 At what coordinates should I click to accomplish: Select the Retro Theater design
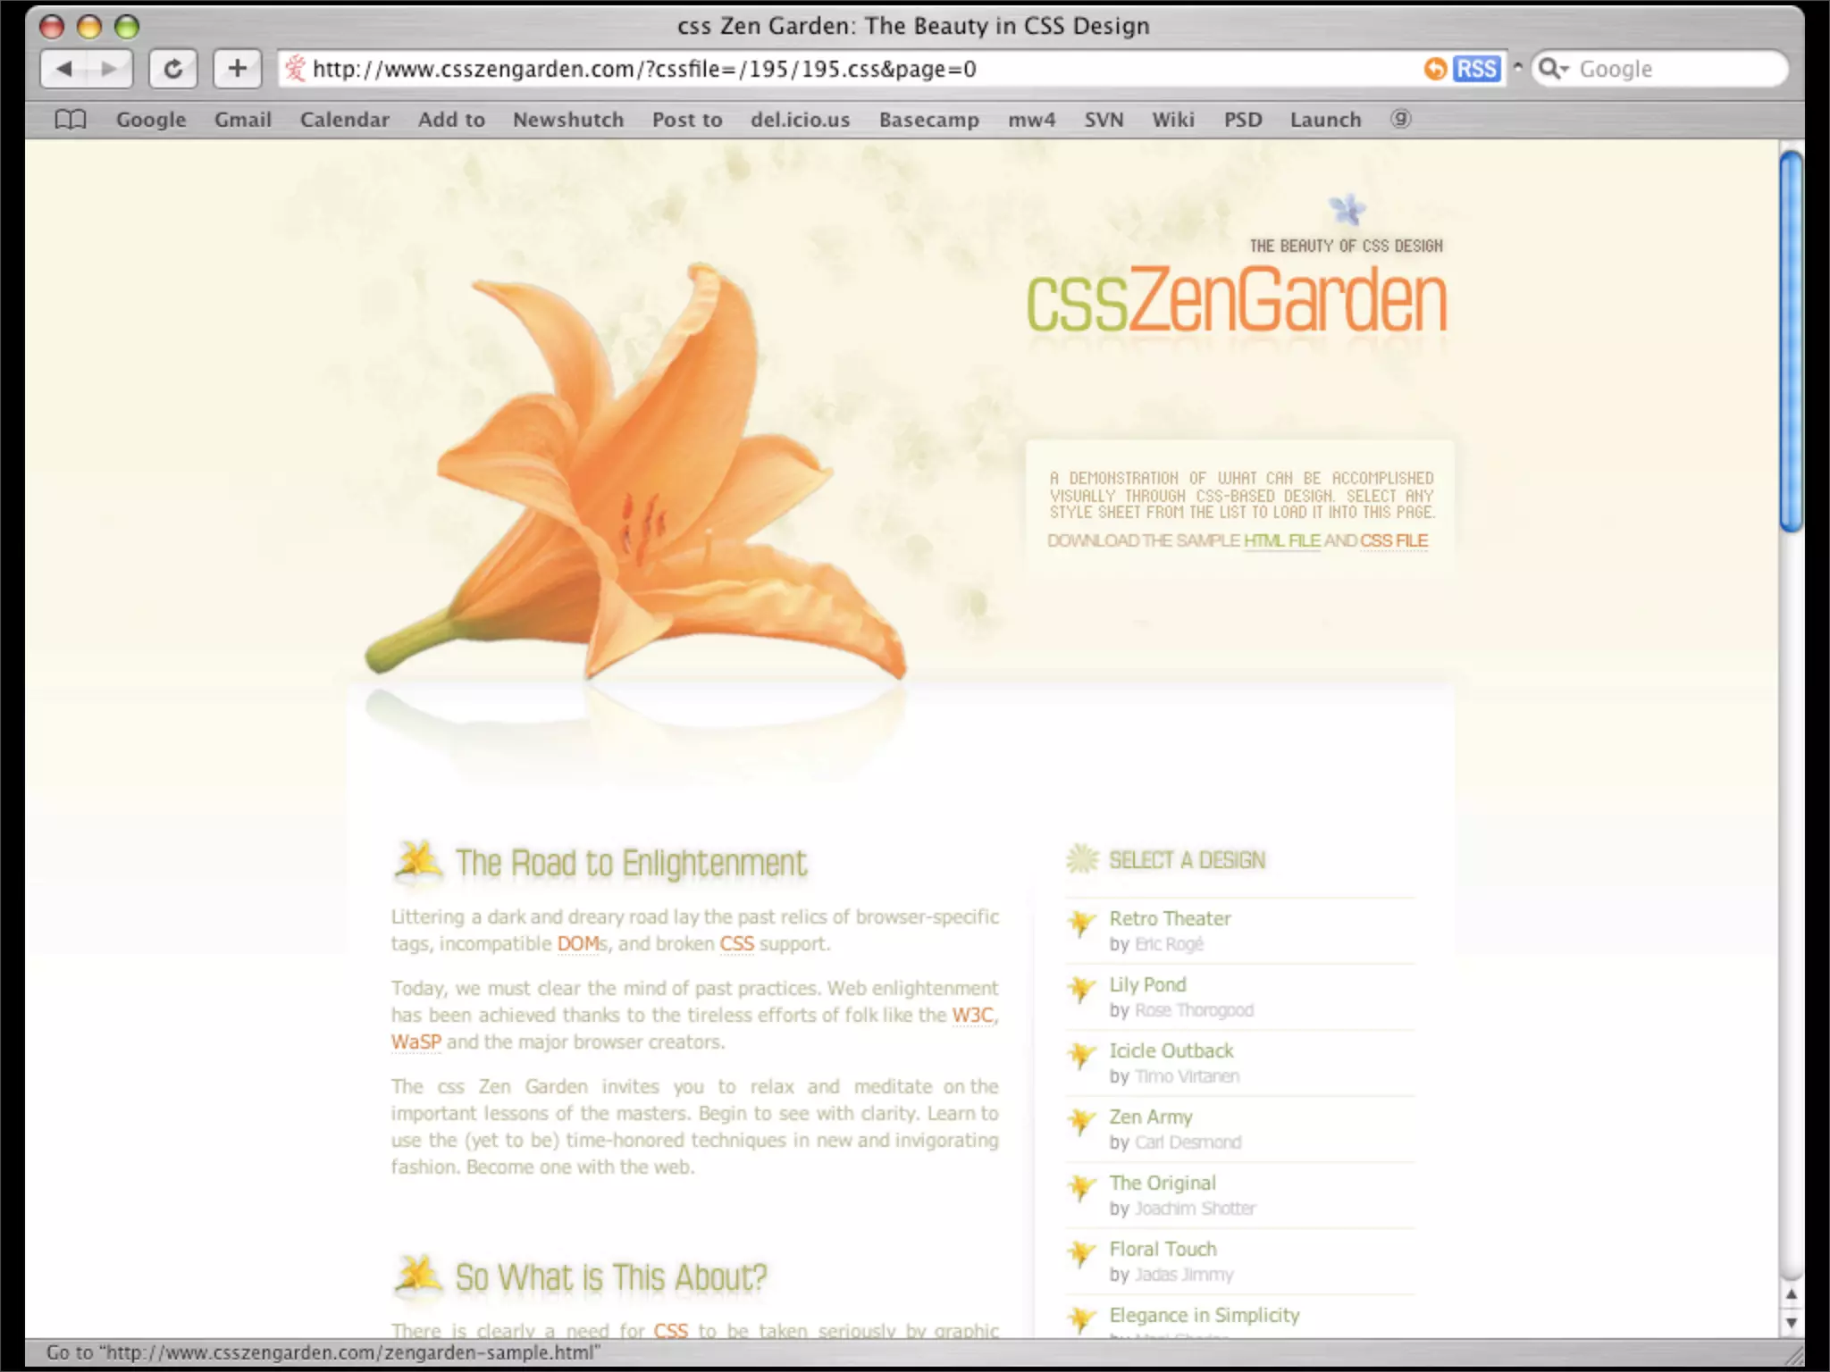click(1170, 918)
